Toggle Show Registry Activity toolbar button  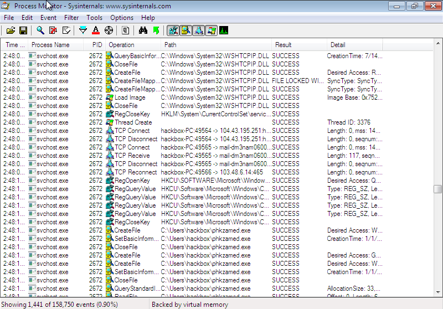pyautogui.click(x=173, y=30)
